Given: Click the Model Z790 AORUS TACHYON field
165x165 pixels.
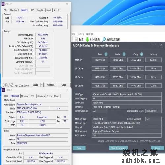Looking at the screenshot, I should pyautogui.click(x=33, y=108).
